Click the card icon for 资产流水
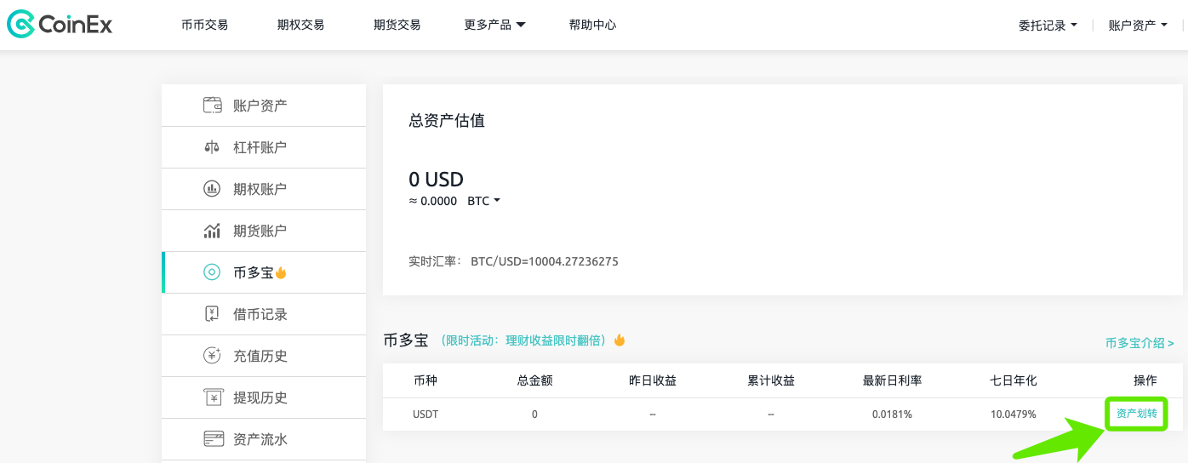The width and height of the screenshot is (1188, 463). [213, 439]
